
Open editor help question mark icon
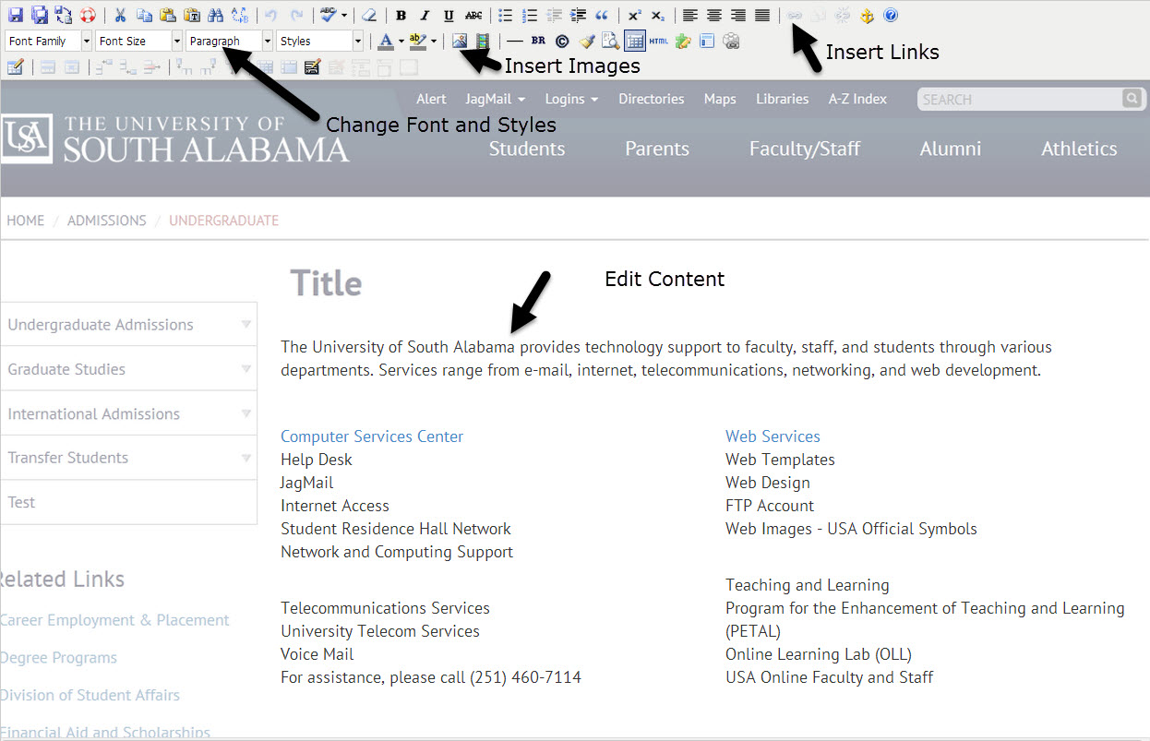891,15
